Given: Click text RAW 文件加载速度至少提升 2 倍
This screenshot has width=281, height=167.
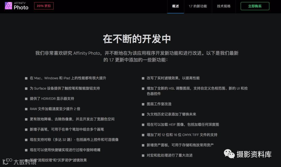Looking at the screenshot, I should coord(55,109).
